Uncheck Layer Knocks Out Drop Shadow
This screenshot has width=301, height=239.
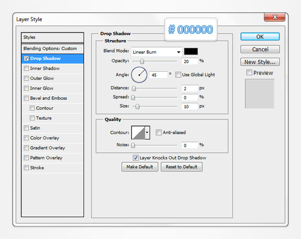(135, 157)
